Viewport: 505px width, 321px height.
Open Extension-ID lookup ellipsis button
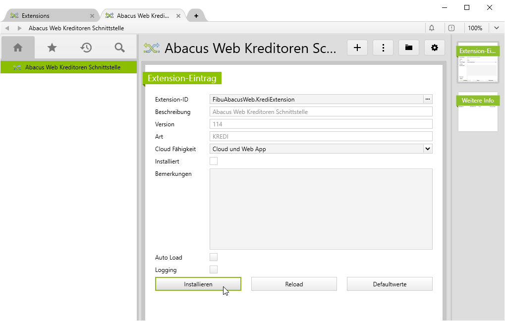click(x=428, y=99)
